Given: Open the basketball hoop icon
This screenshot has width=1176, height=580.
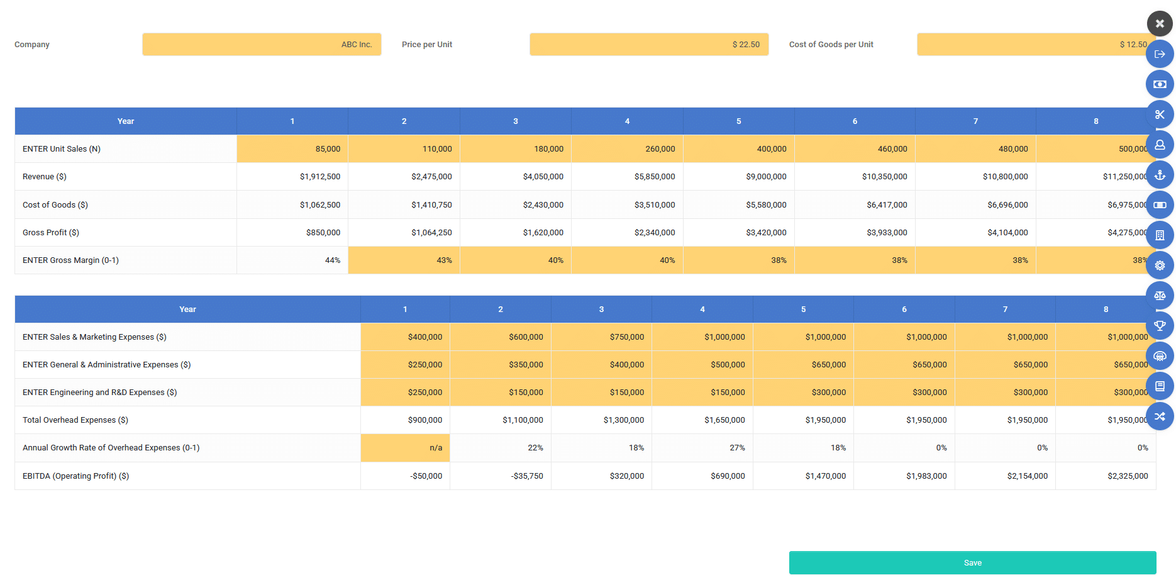Looking at the screenshot, I should 1160,356.
